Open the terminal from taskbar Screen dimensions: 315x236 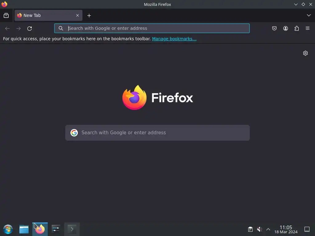[x=72, y=229]
